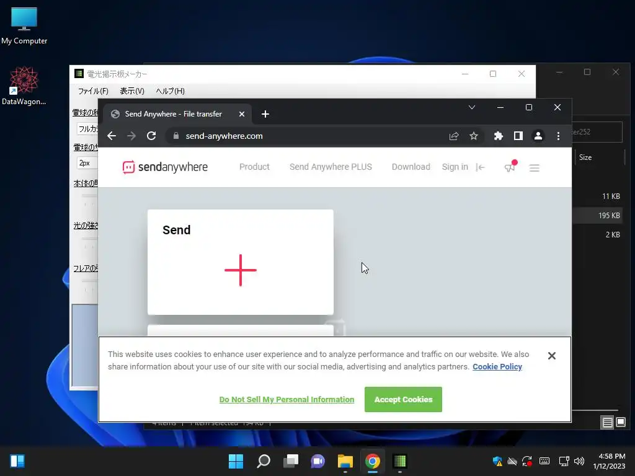Toggle Chrome side panel icon

pyautogui.click(x=518, y=136)
